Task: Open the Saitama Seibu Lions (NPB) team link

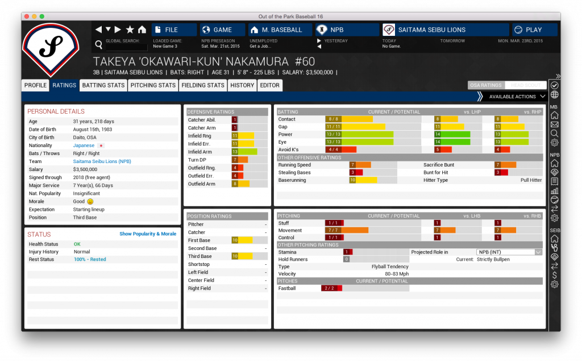Action: tap(102, 161)
